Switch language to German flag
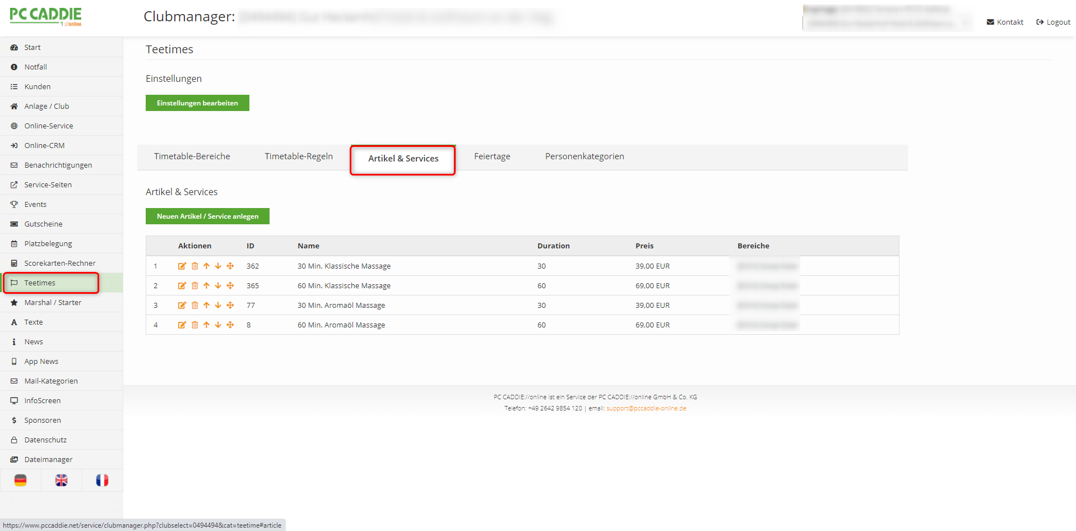The image size is (1076, 531). (21, 481)
